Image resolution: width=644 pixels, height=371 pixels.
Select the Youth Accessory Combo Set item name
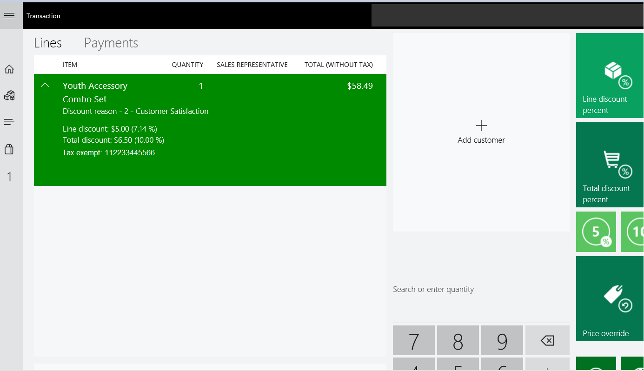(x=95, y=93)
